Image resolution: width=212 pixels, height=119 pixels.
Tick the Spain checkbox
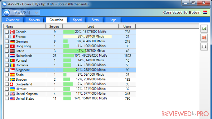(7, 75)
